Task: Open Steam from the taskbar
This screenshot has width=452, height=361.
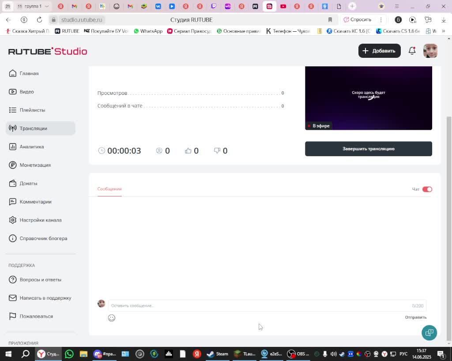Action: click(x=218, y=354)
